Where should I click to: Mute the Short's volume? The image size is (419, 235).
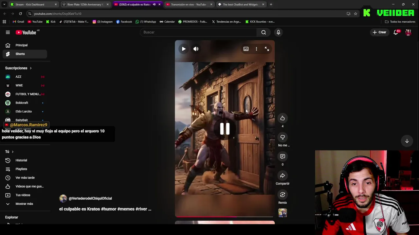coord(196,49)
